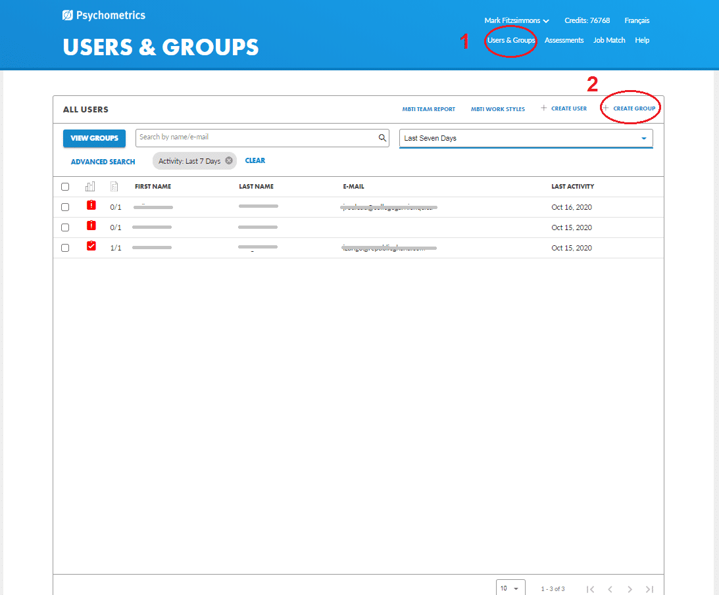Navigate to Job Match

click(609, 40)
